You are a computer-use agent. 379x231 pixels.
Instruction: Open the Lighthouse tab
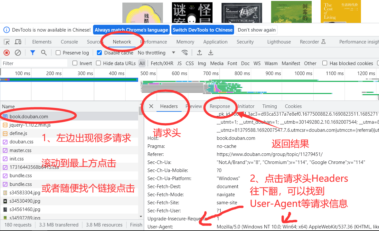click(279, 42)
